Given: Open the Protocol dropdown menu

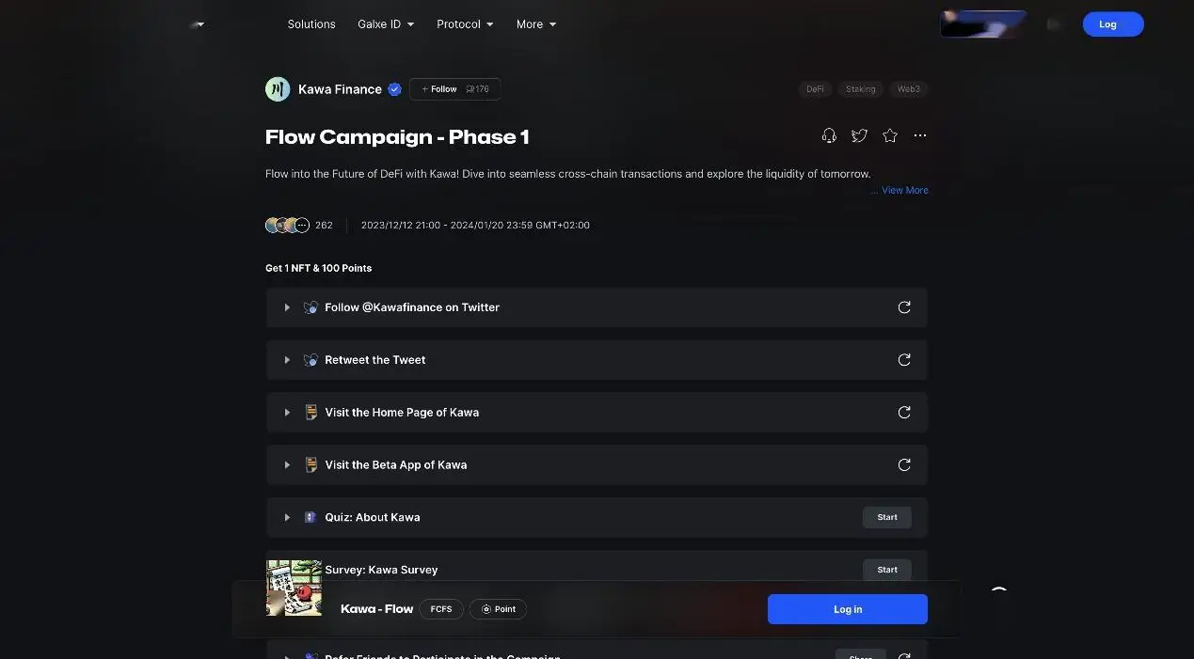Looking at the screenshot, I should pos(465,24).
